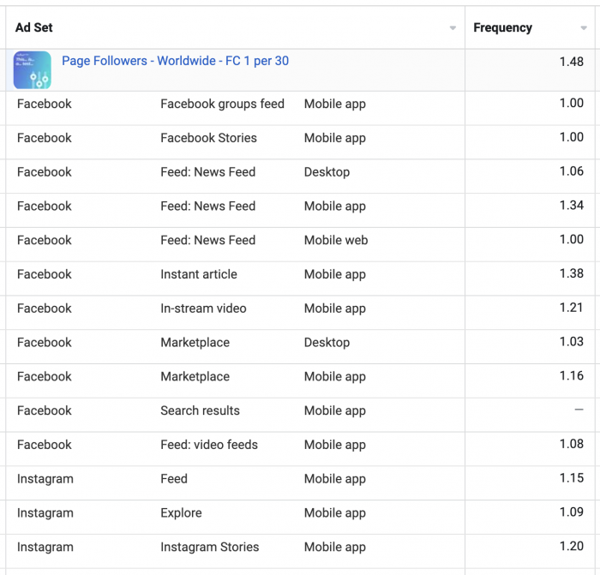This screenshot has height=575, width=600.
Task: Click the 1.16 frequency value
Action: pyautogui.click(x=572, y=375)
